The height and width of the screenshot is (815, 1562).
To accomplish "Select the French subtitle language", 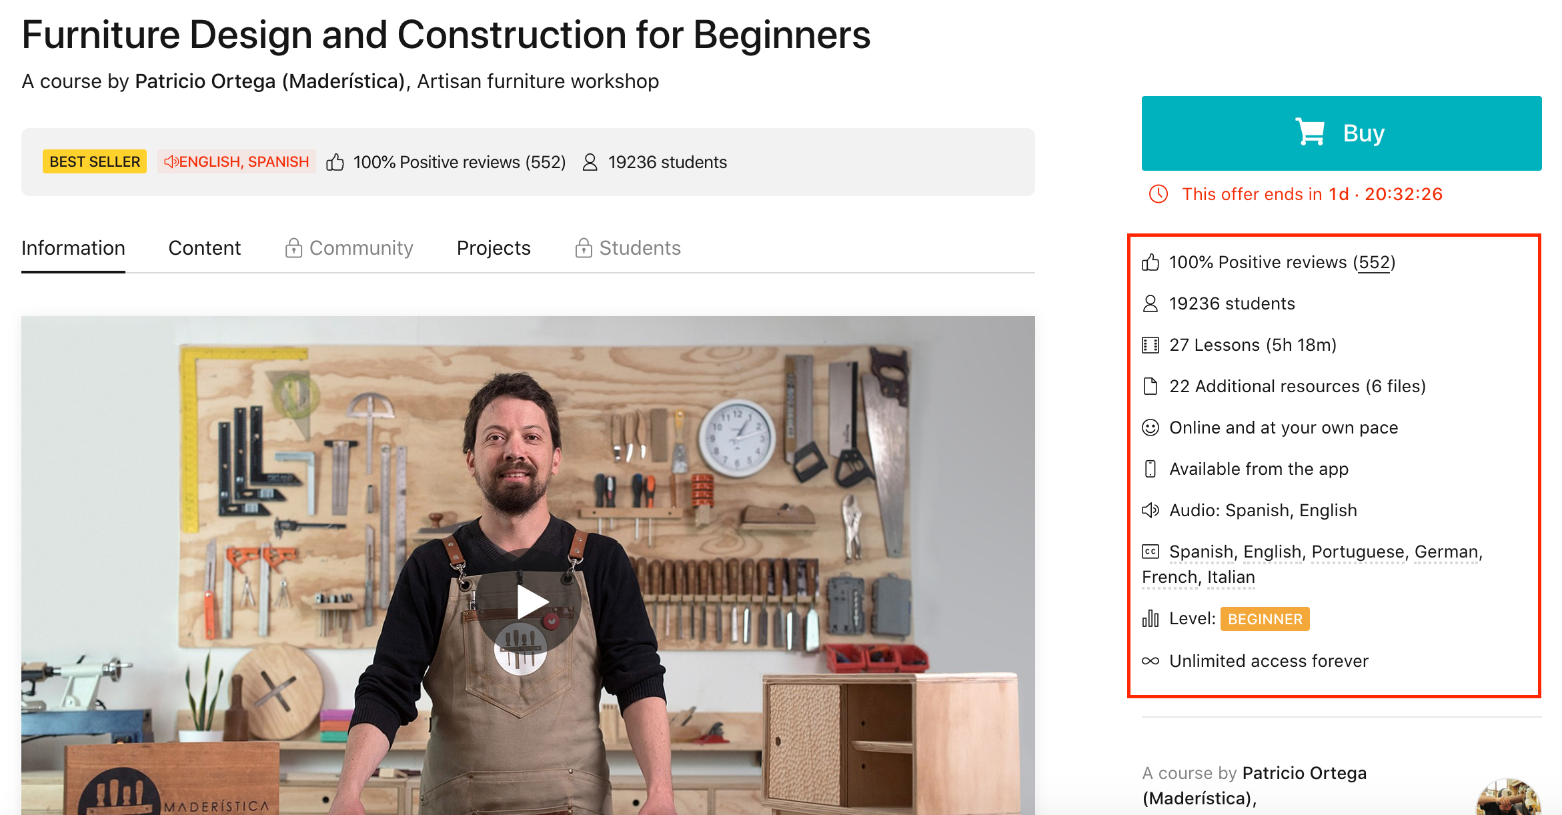I will coord(1170,577).
